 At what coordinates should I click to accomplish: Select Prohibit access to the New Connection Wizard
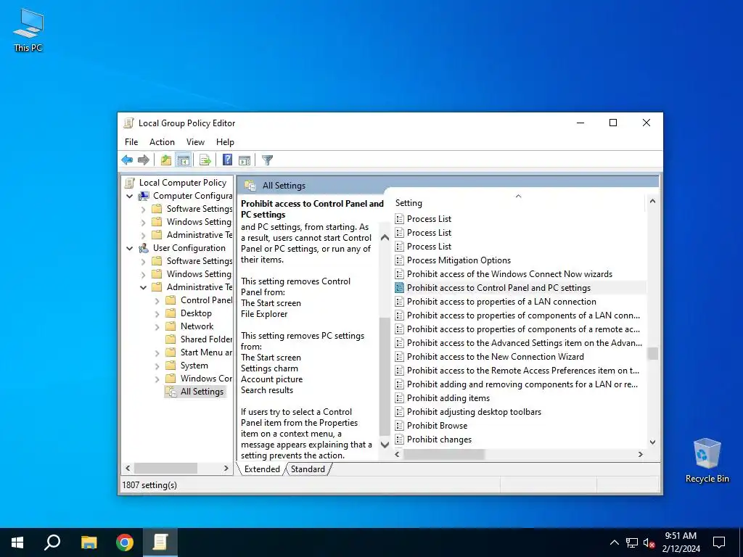[x=495, y=357]
